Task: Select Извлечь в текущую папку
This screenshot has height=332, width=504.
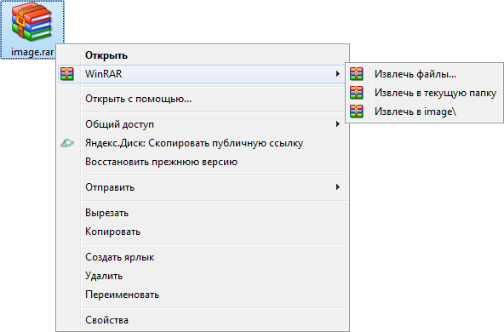Action: click(424, 93)
